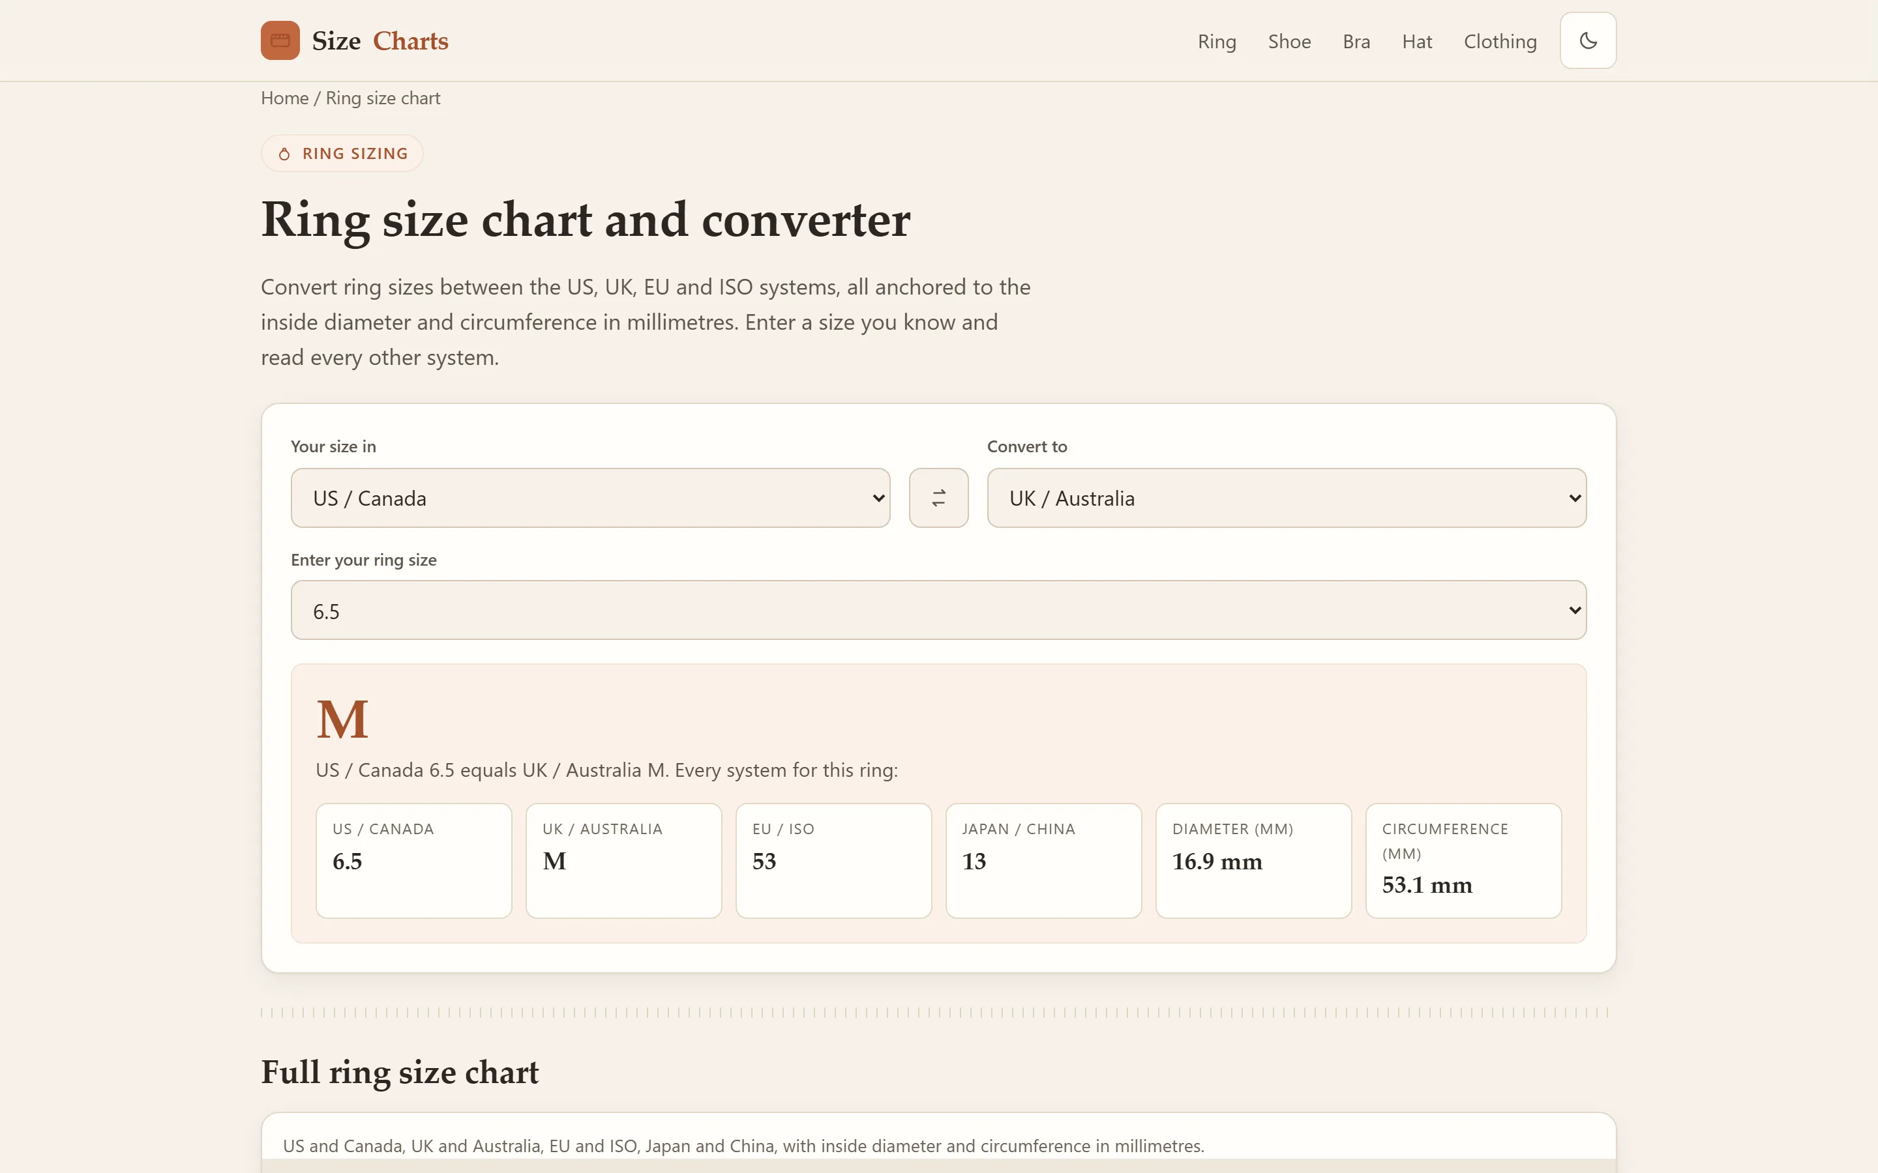
Task: Click the Japan / China 13 result card
Action: pyautogui.click(x=1043, y=860)
